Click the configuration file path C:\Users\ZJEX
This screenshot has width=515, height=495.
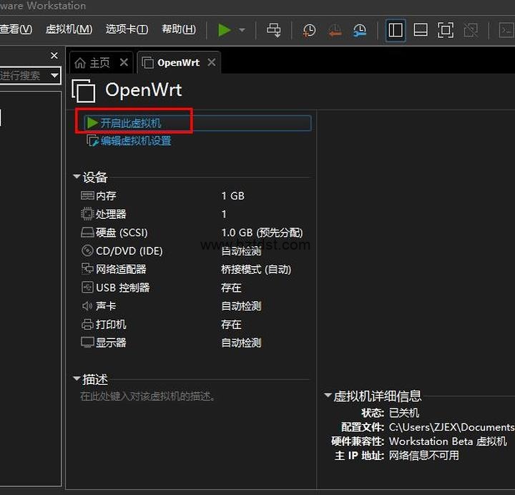coord(451,427)
